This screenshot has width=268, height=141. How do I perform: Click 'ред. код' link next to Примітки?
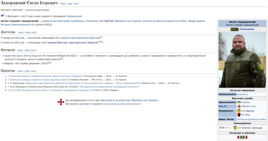30,71
